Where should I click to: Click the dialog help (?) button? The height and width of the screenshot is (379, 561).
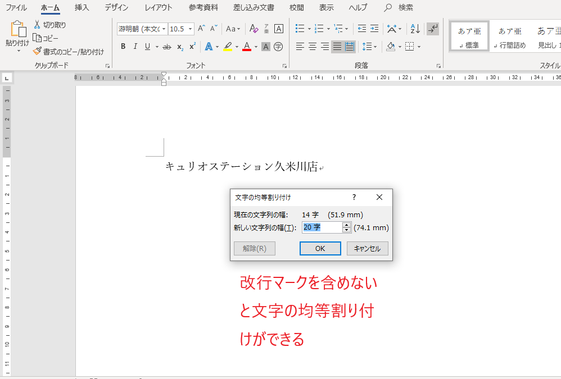(x=354, y=197)
